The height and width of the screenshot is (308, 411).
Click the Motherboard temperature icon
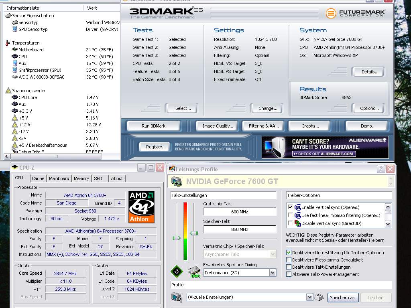[x=15, y=49]
